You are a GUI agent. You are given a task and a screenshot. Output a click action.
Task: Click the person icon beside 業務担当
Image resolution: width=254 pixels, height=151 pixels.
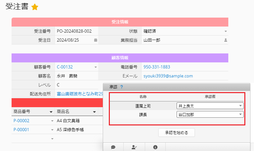[225, 40]
